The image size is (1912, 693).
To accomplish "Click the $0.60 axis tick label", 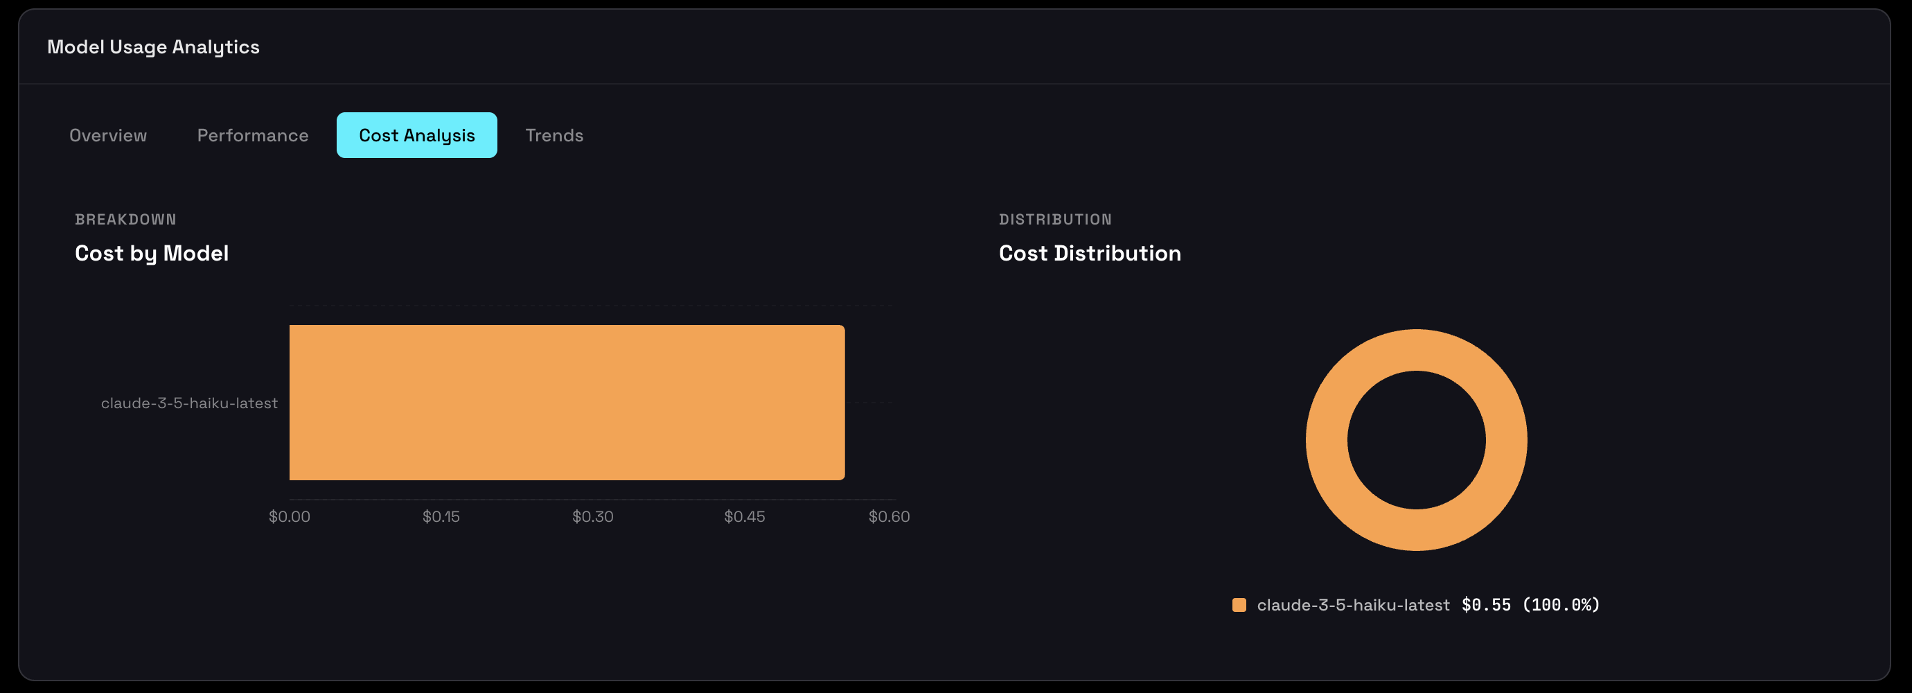I will (x=889, y=516).
